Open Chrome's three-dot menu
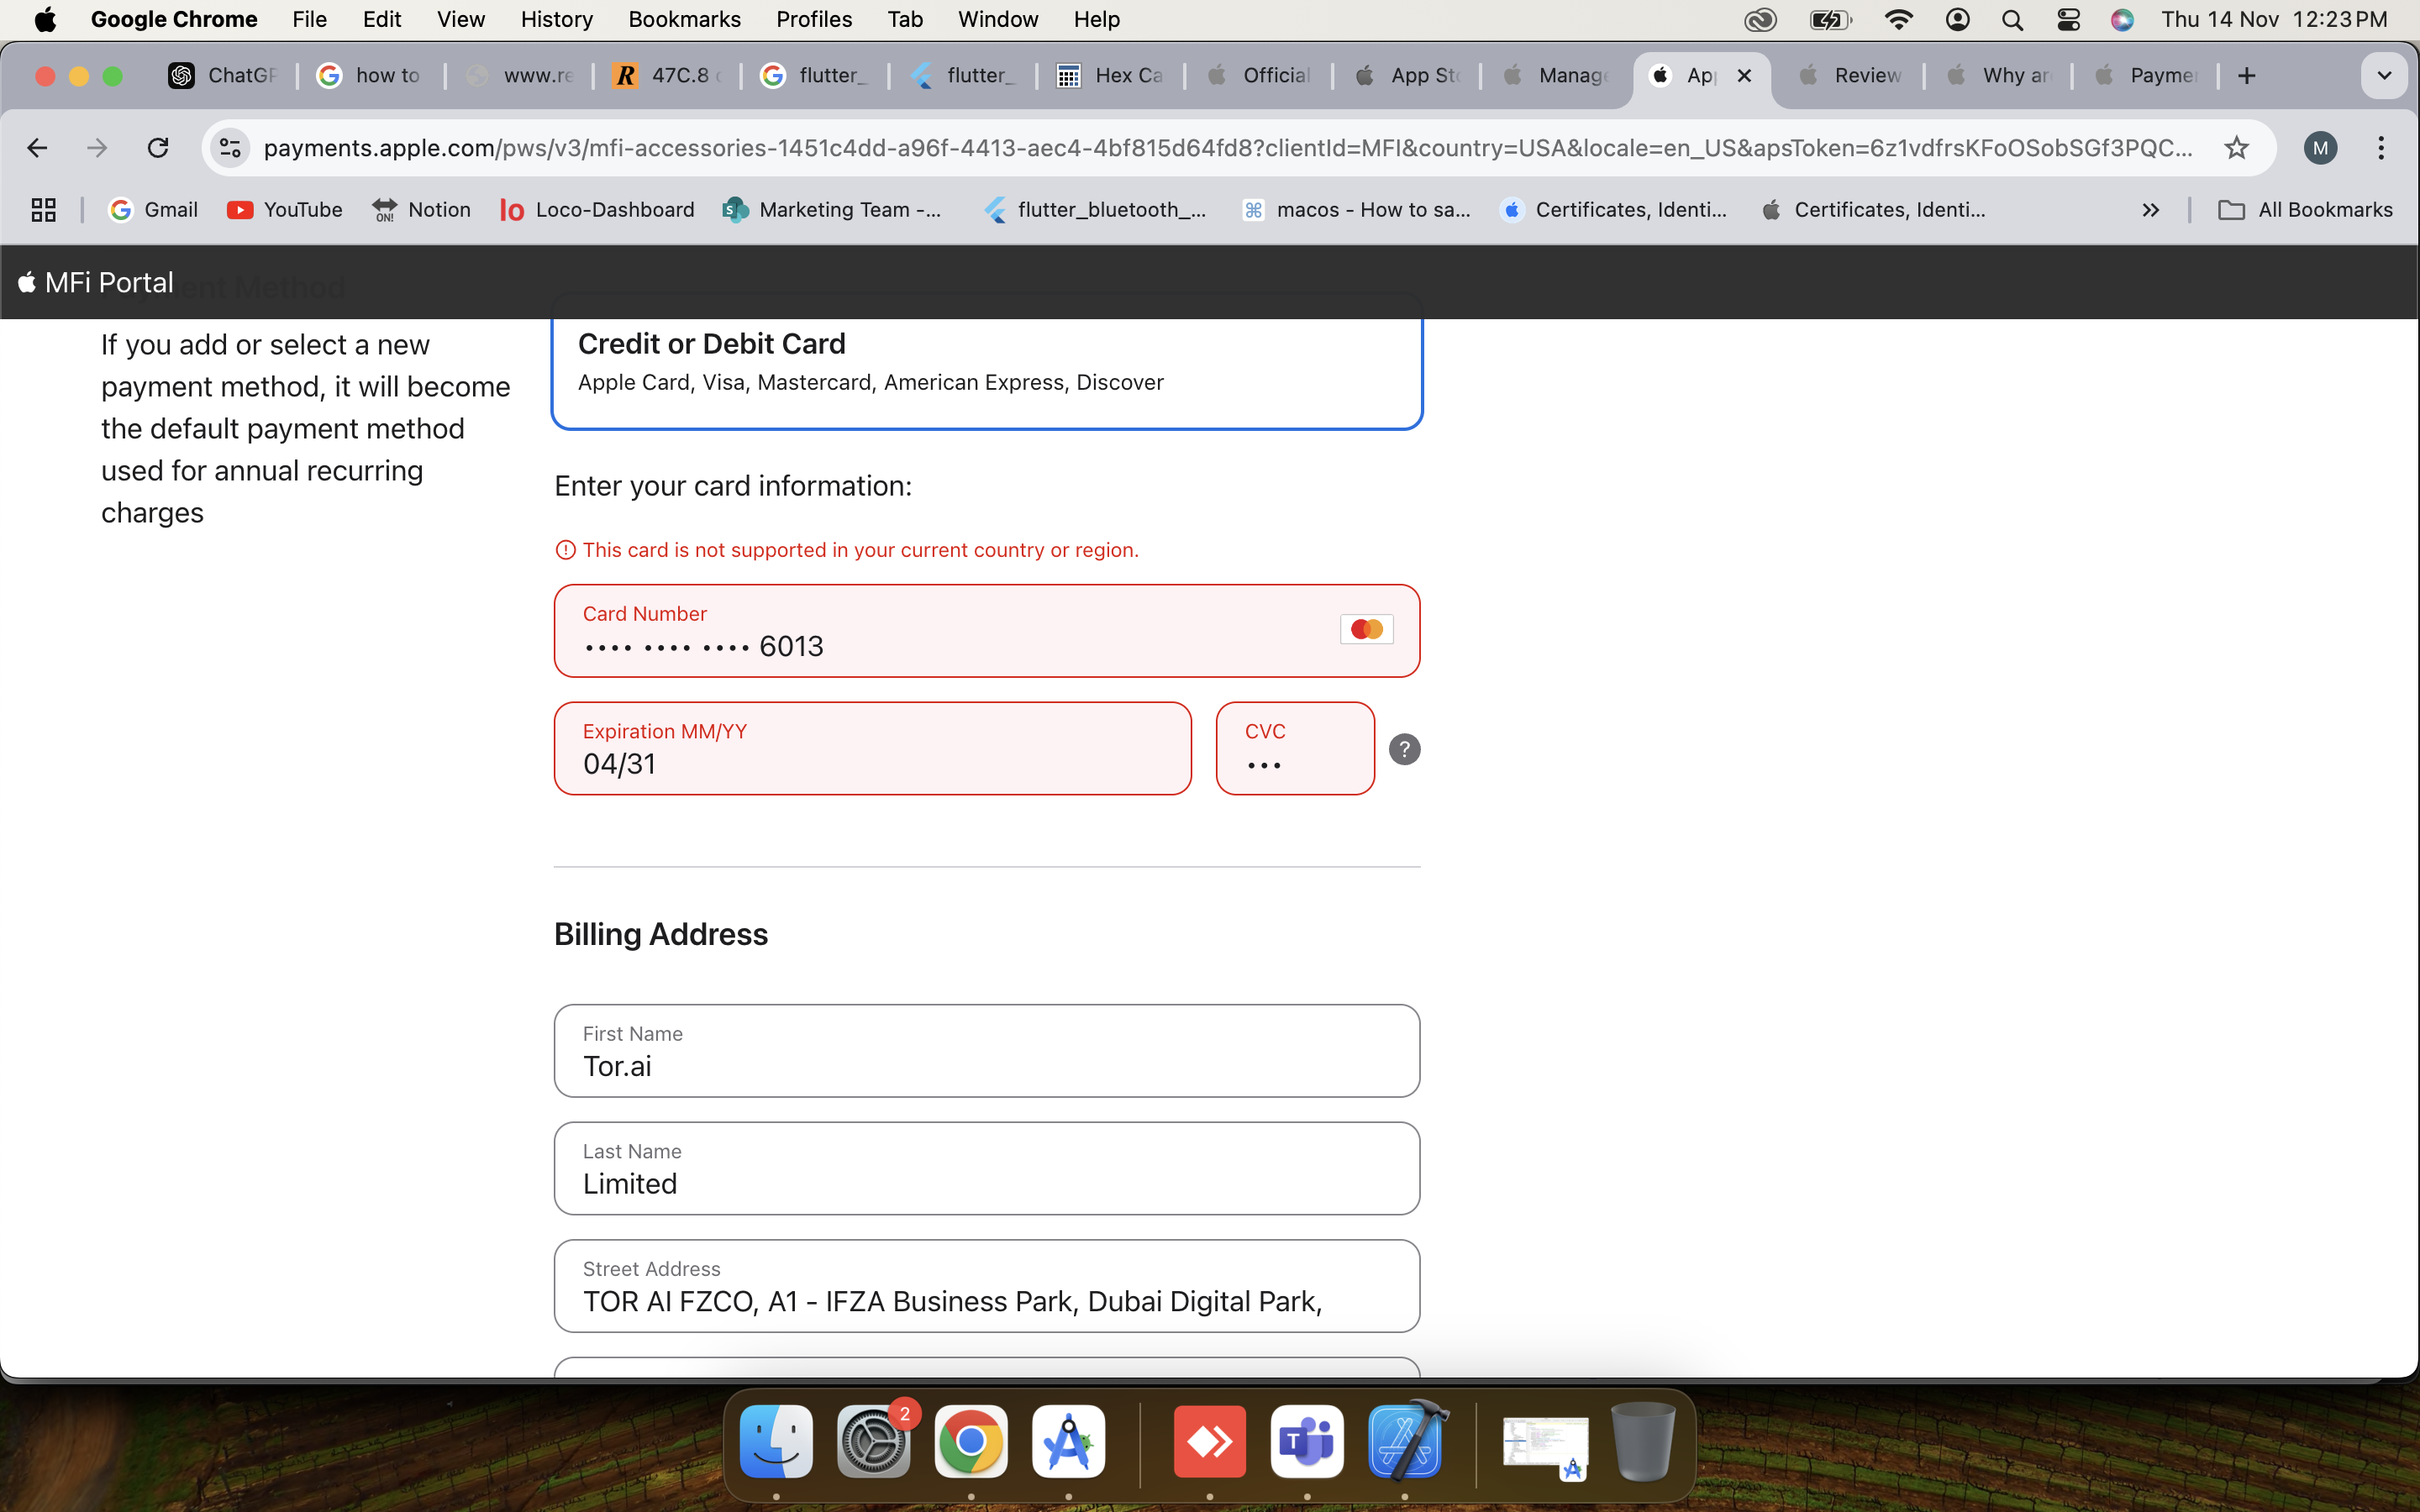The height and width of the screenshot is (1512, 2420). click(2381, 148)
